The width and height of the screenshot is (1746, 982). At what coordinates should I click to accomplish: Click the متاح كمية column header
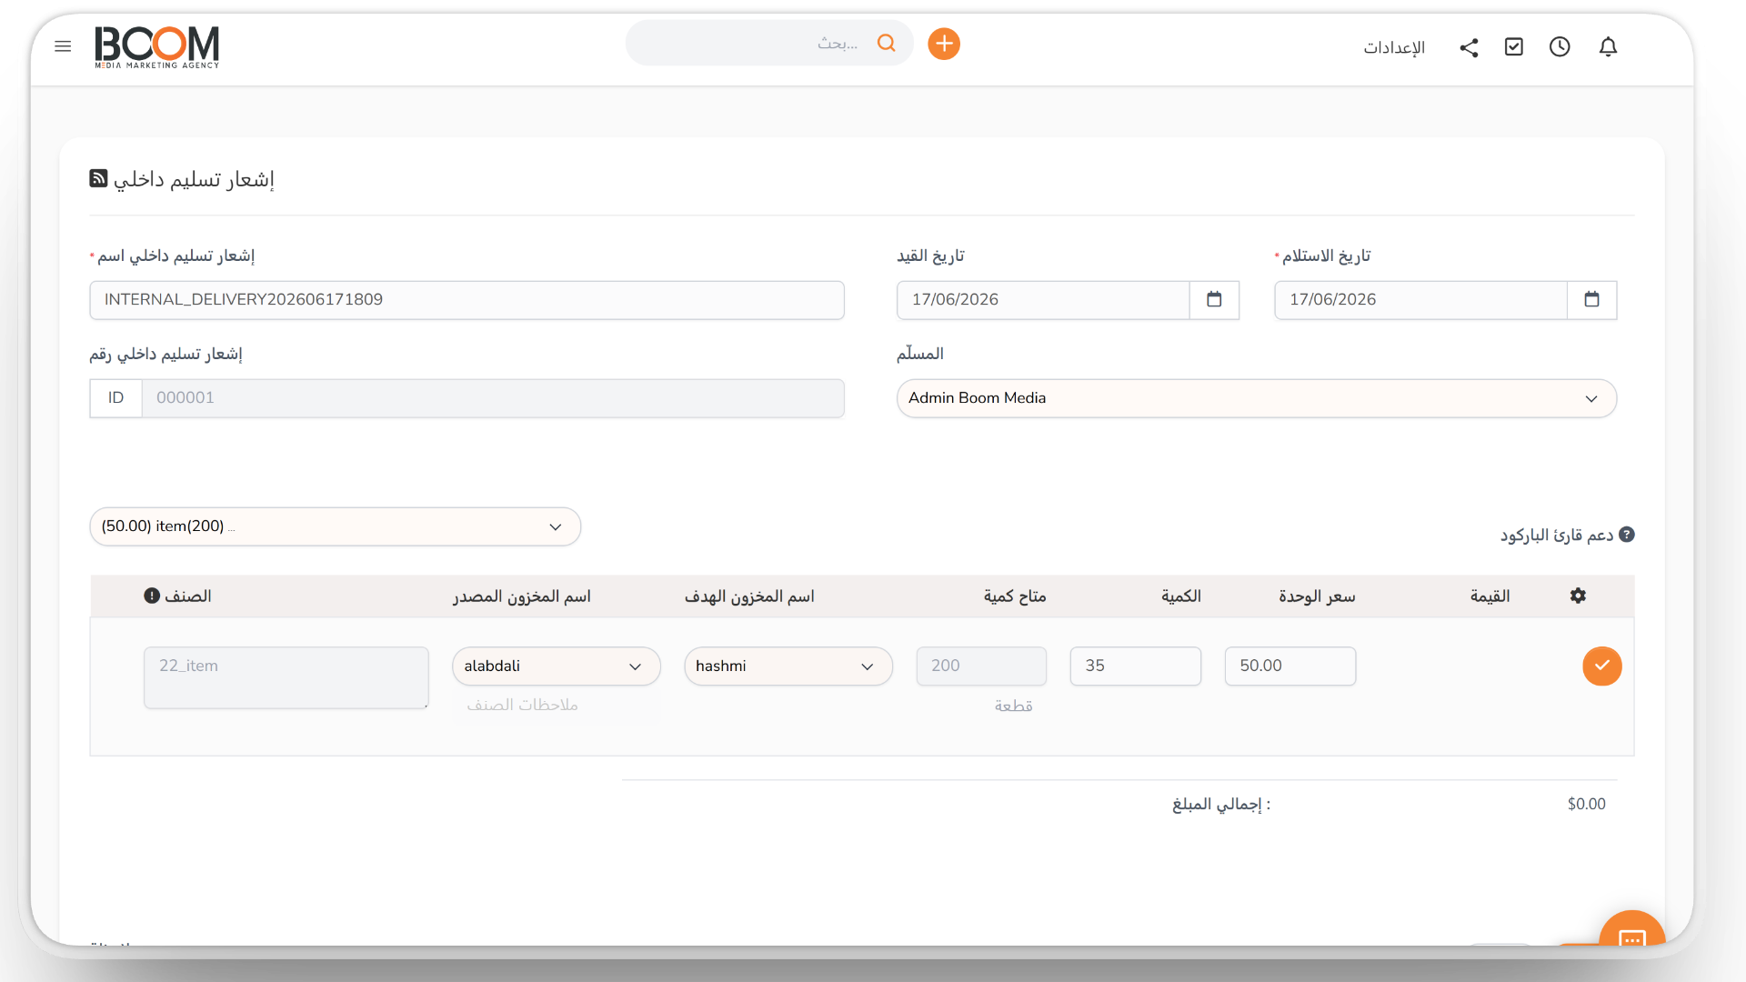1015,596
